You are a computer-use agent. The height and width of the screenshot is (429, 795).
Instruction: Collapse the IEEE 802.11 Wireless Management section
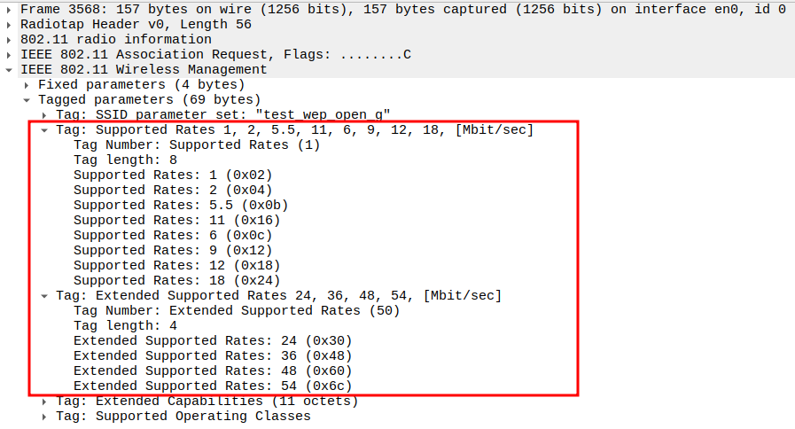[10, 70]
